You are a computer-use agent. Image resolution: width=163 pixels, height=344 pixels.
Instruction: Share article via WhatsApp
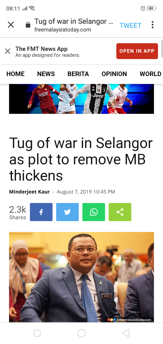click(93, 212)
